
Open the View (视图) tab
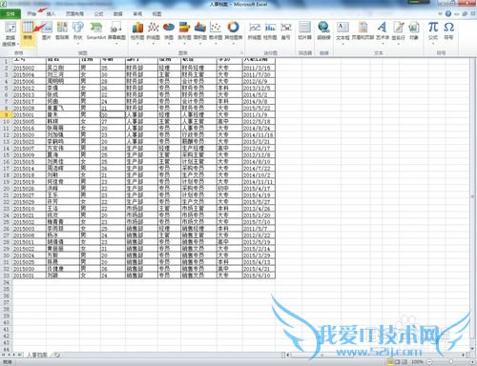click(x=156, y=14)
